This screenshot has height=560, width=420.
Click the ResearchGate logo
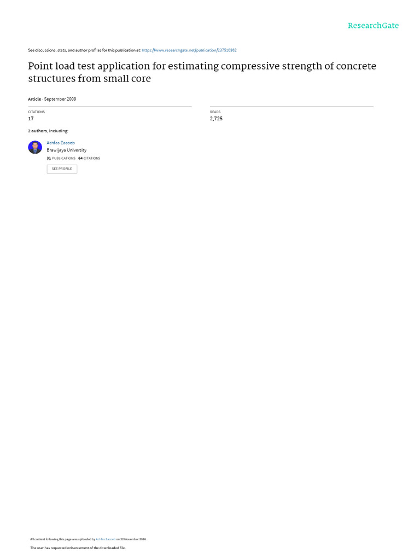pyautogui.click(x=373, y=25)
